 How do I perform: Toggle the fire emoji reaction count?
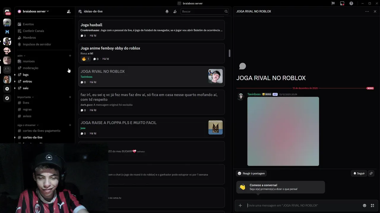85,59
